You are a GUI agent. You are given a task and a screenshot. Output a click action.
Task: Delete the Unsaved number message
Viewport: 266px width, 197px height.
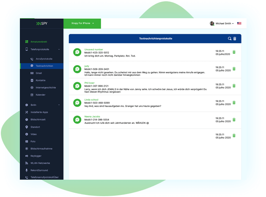click(x=234, y=52)
